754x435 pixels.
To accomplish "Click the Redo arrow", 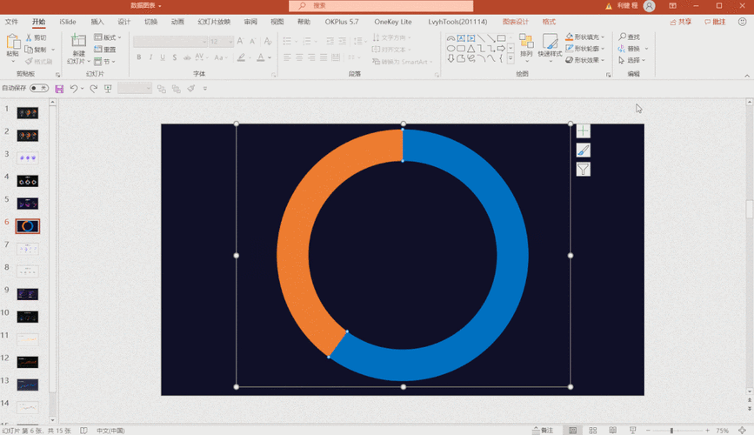I will (x=94, y=89).
